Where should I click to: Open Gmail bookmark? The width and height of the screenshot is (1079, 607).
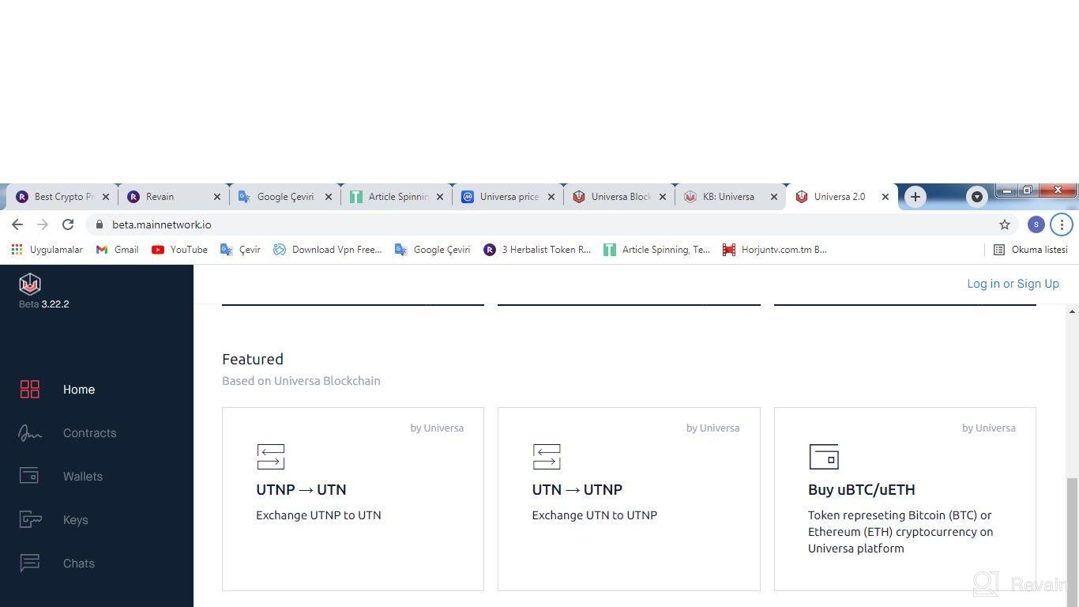click(117, 250)
